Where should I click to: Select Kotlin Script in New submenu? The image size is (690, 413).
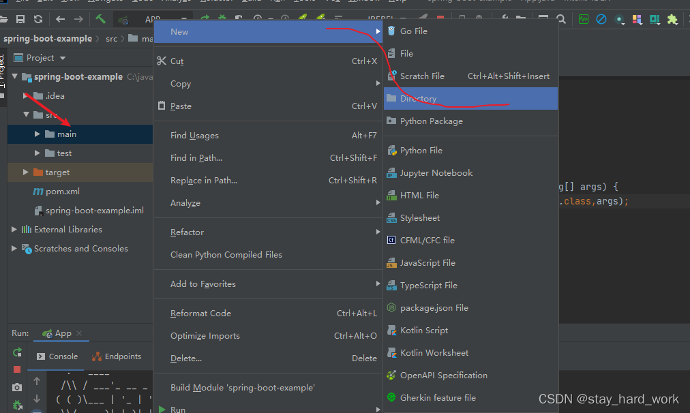click(470, 331)
